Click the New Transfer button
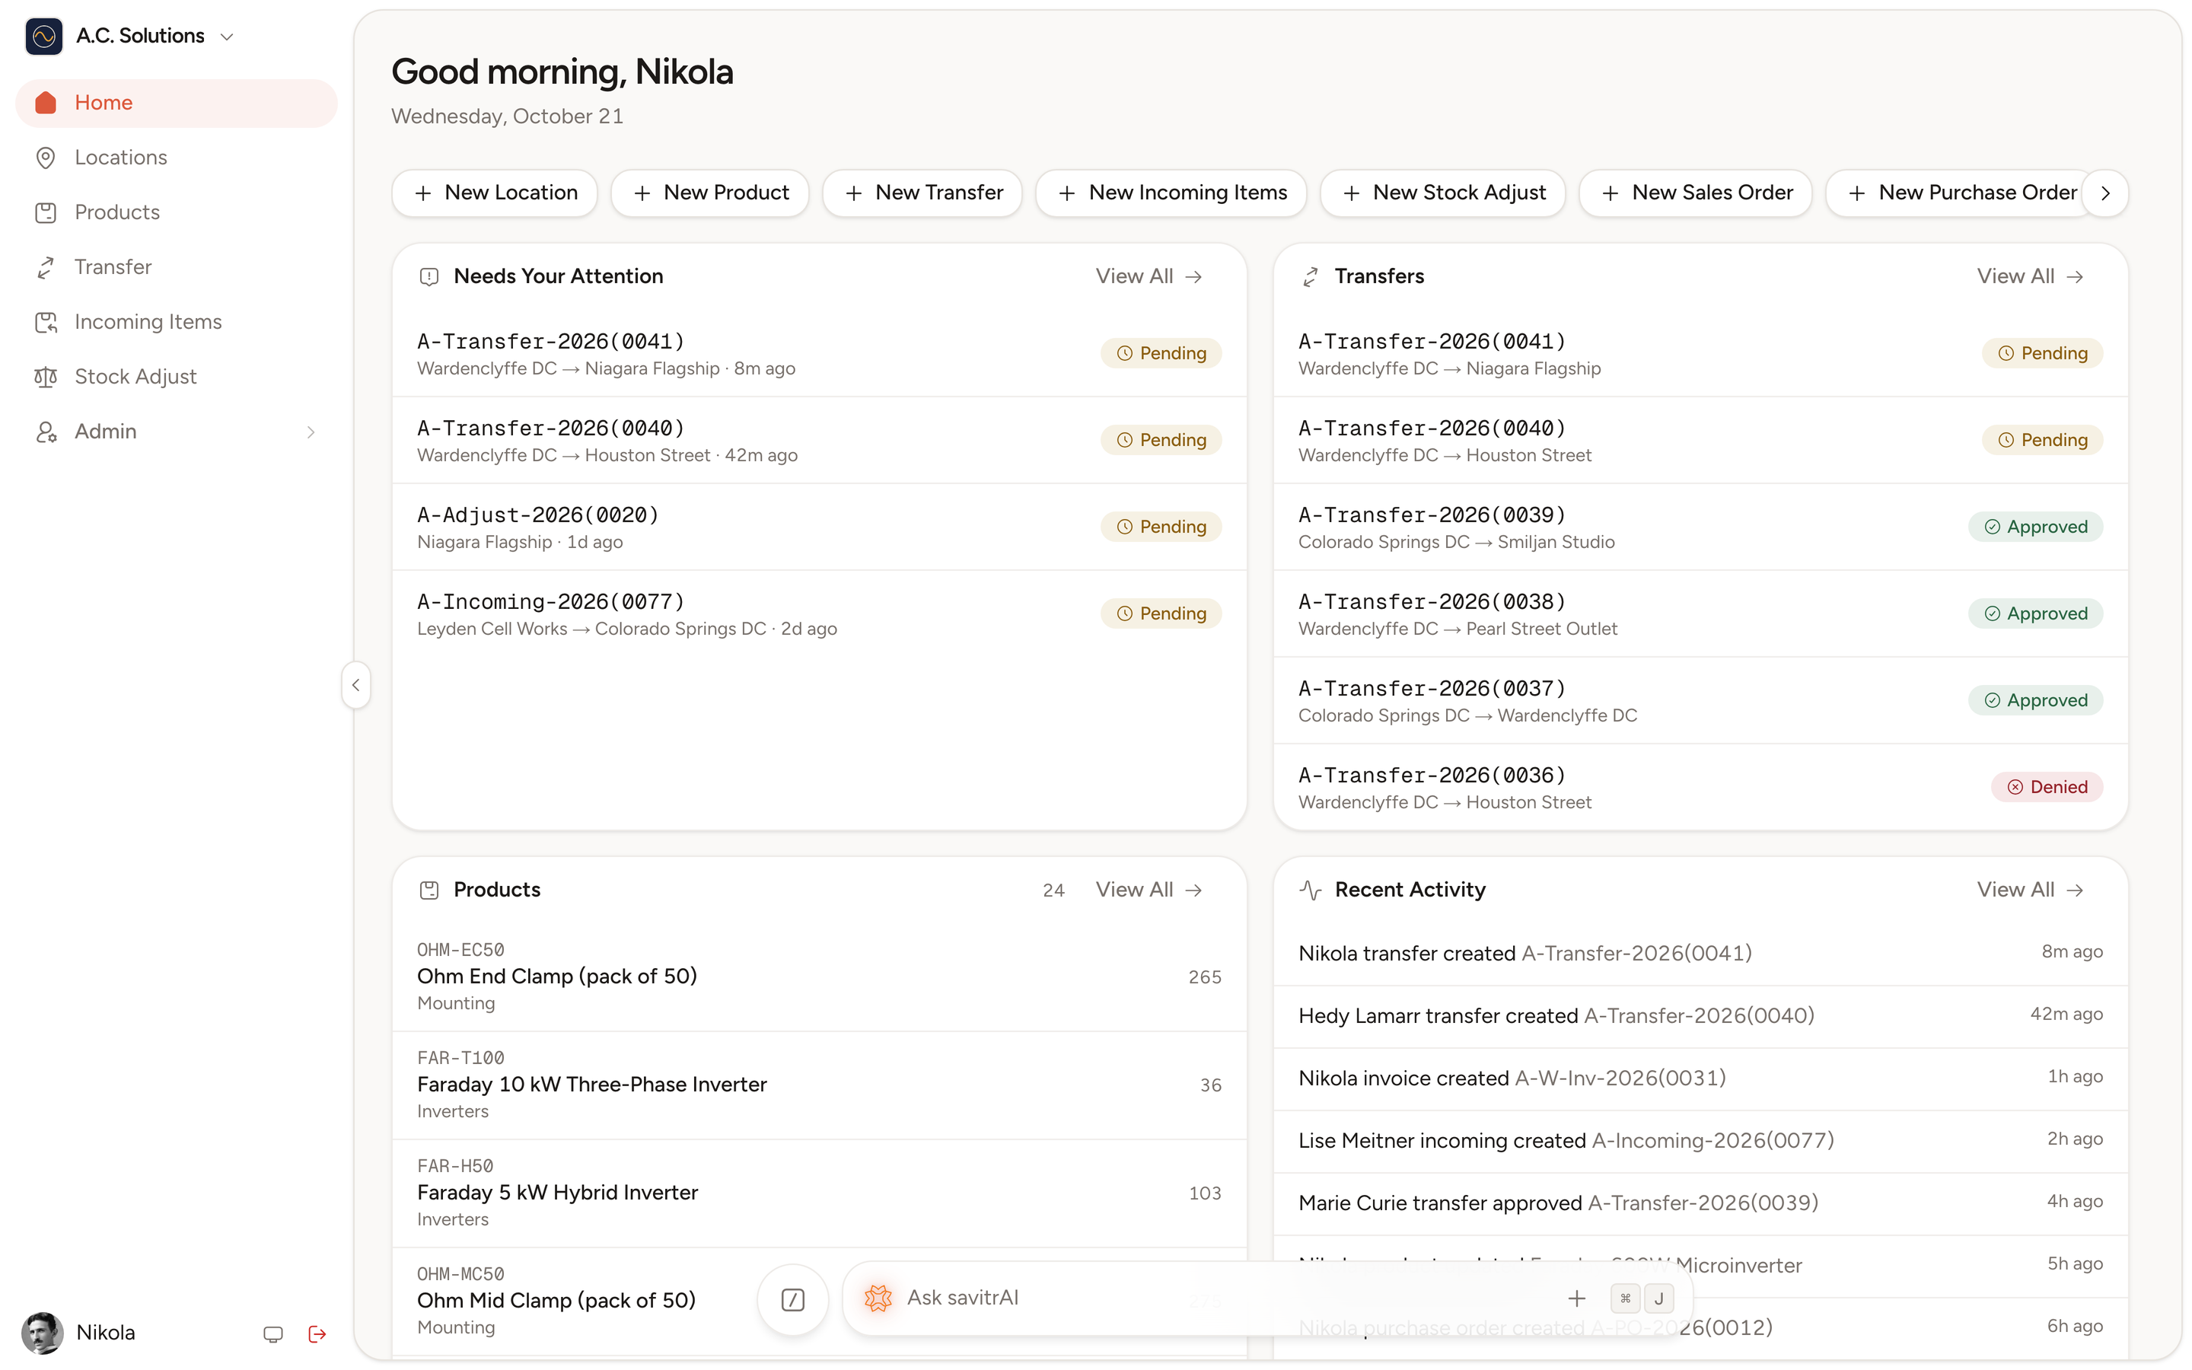This screenshot has height=1370, width=2192. click(922, 193)
